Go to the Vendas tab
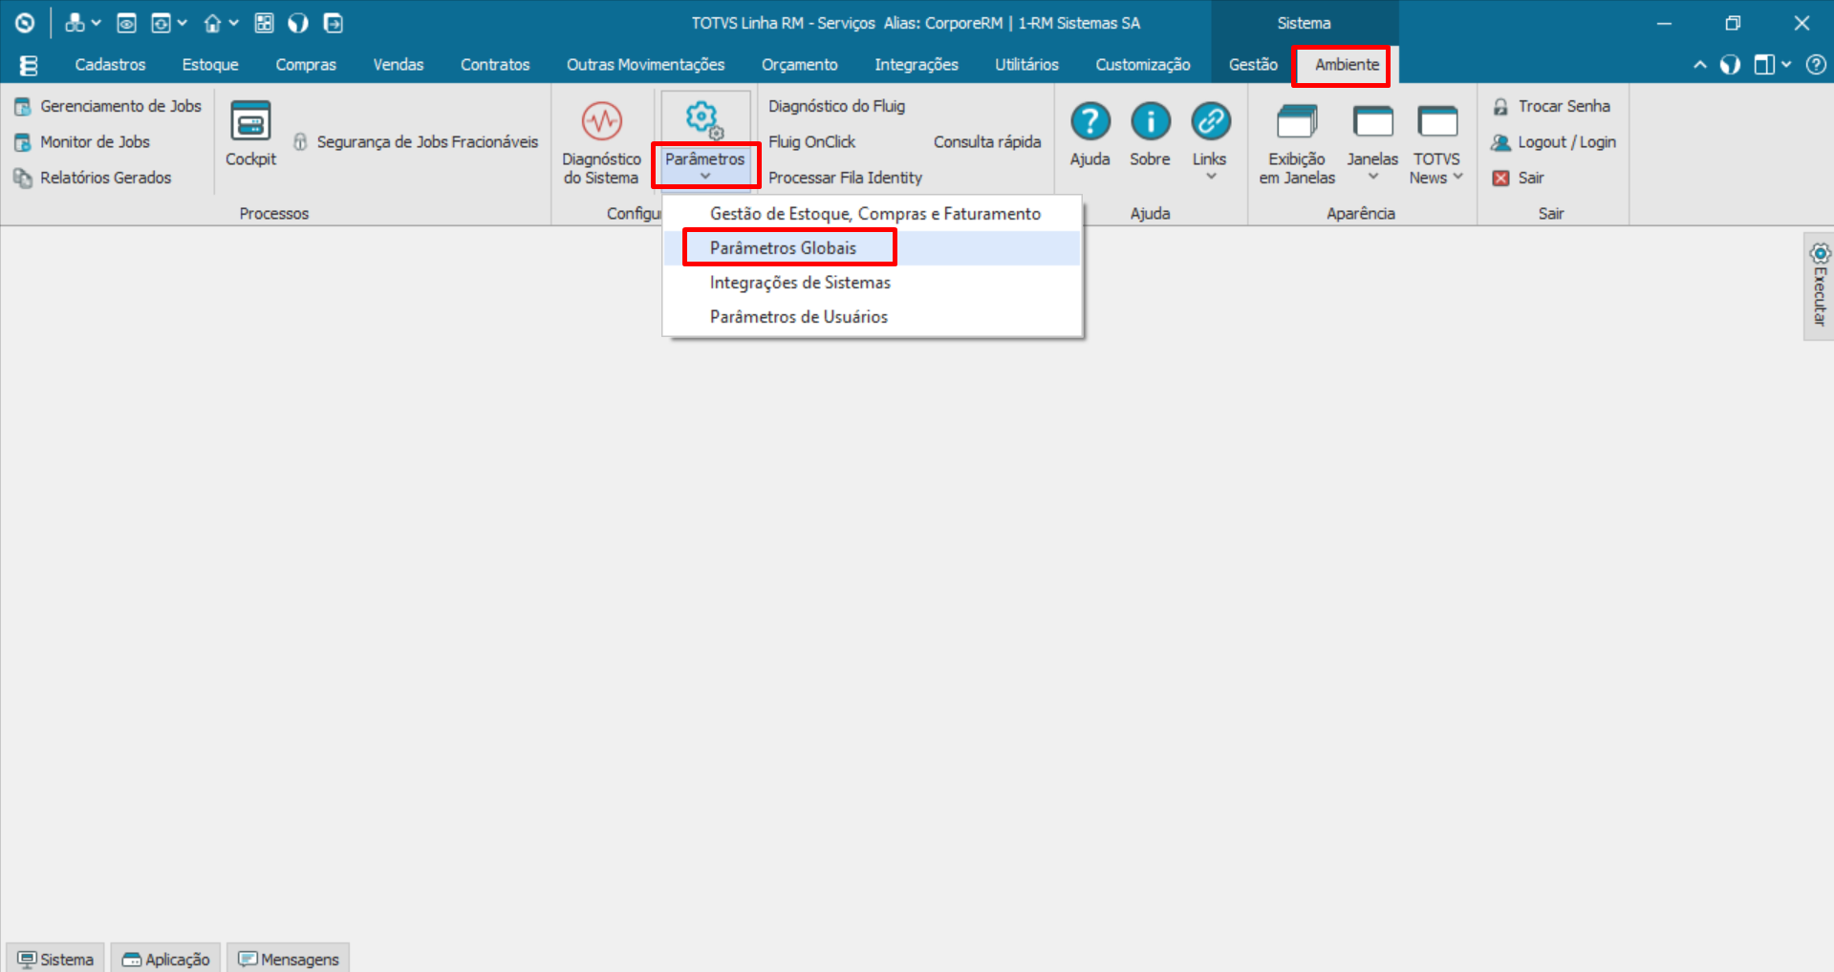Screen dimensions: 1834x972 pos(399,65)
